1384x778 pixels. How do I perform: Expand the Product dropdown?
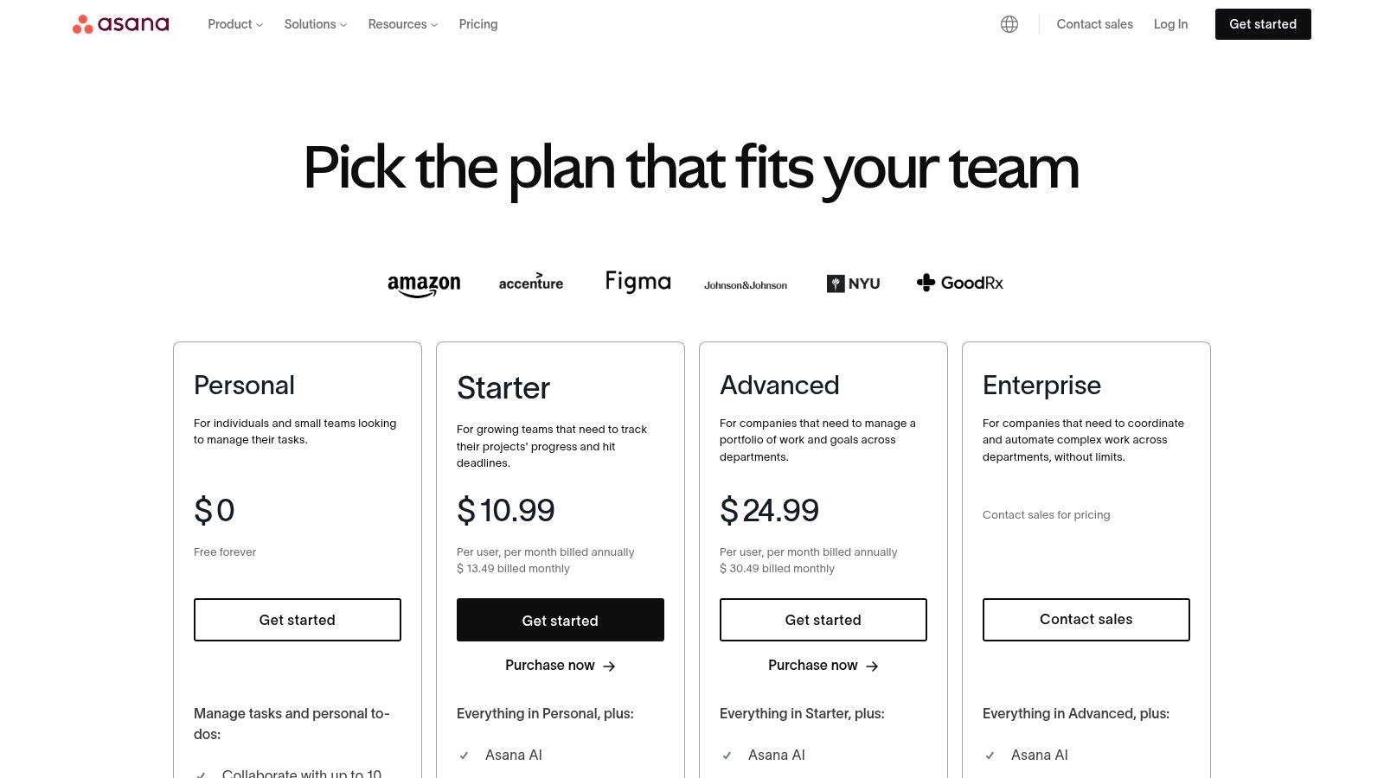click(234, 24)
